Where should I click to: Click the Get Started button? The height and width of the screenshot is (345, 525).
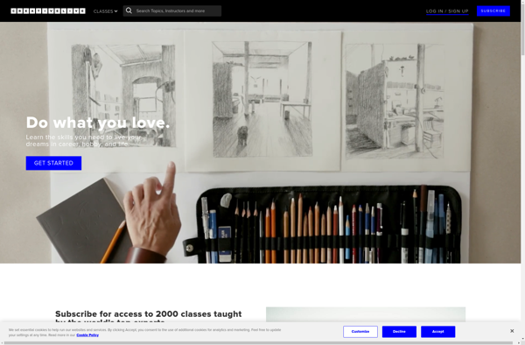pos(53,163)
